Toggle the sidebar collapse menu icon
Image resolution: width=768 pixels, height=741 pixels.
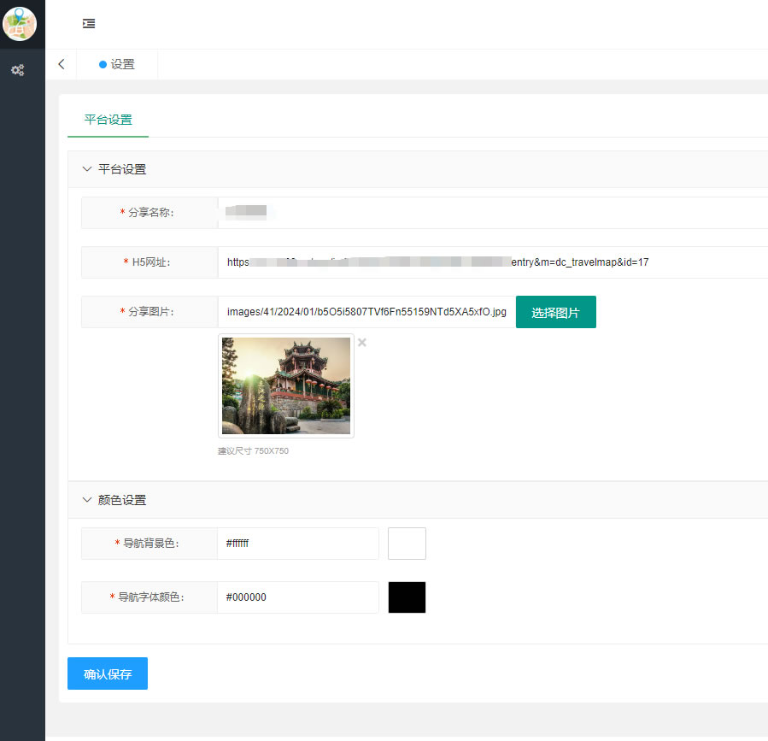89,24
